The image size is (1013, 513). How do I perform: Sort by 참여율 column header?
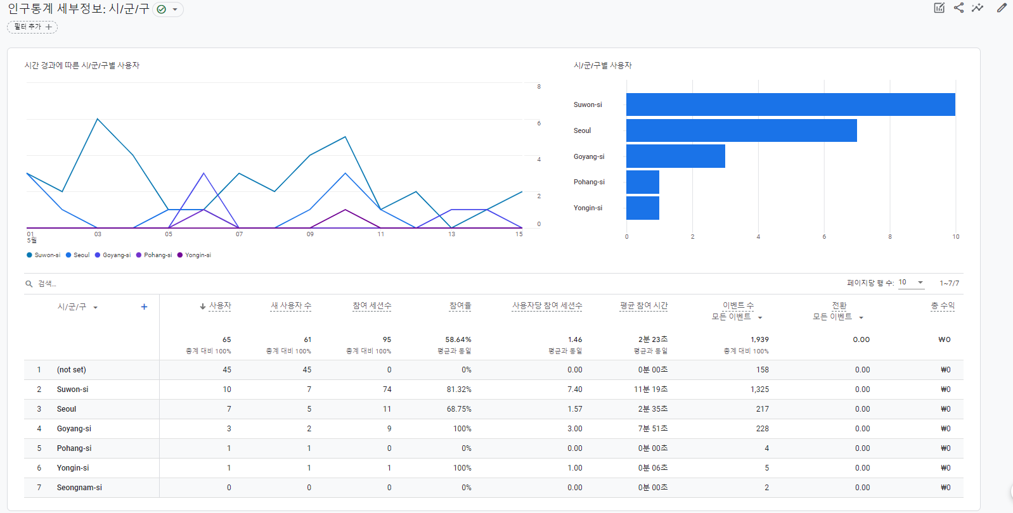(x=460, y=306)
